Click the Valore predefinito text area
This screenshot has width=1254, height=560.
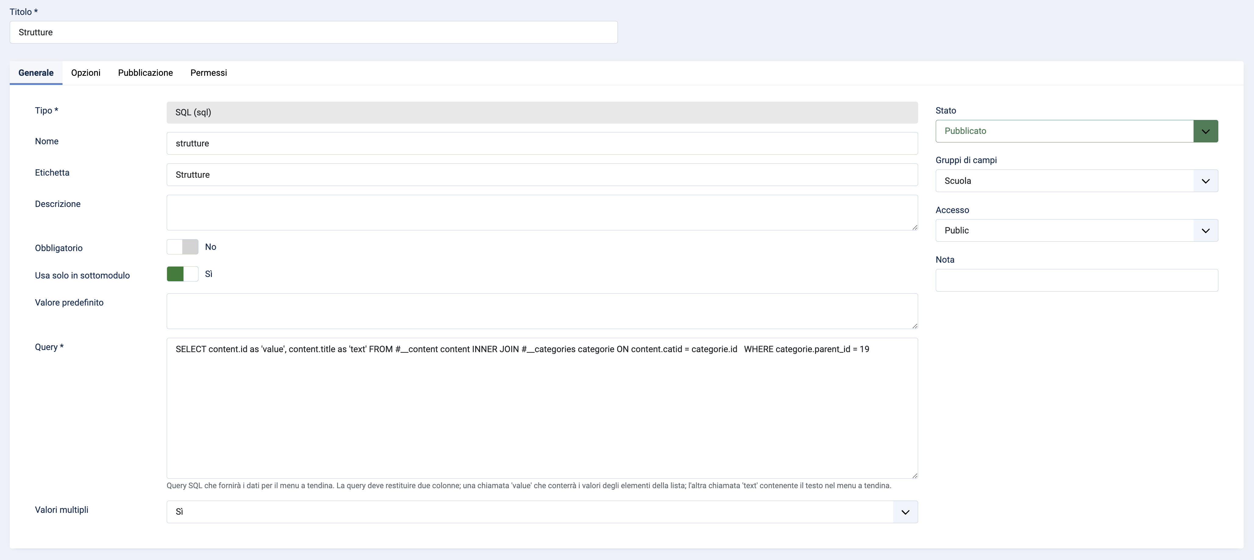(x=542, y=311)
